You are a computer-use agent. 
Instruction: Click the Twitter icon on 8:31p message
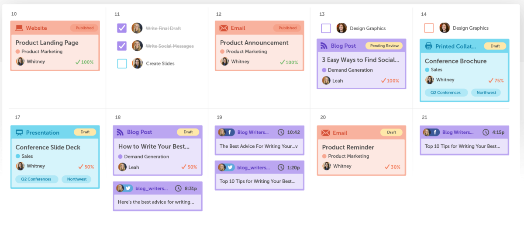(128, 188)
